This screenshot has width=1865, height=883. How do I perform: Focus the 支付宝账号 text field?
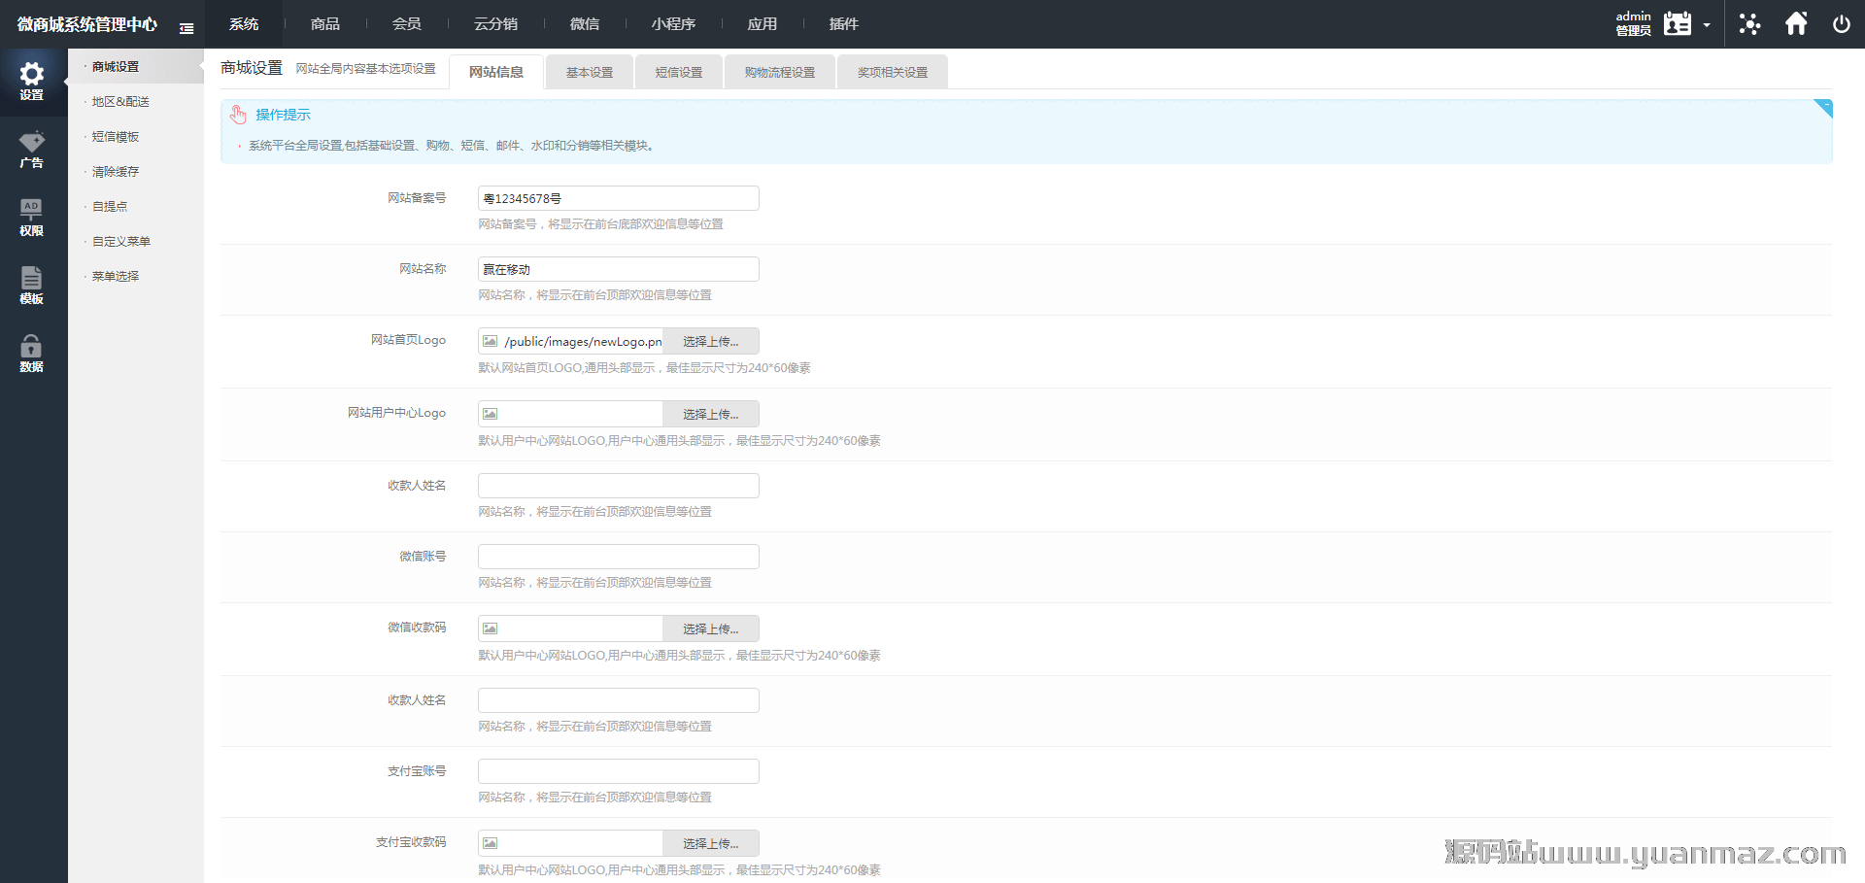[x=618, y=771]
